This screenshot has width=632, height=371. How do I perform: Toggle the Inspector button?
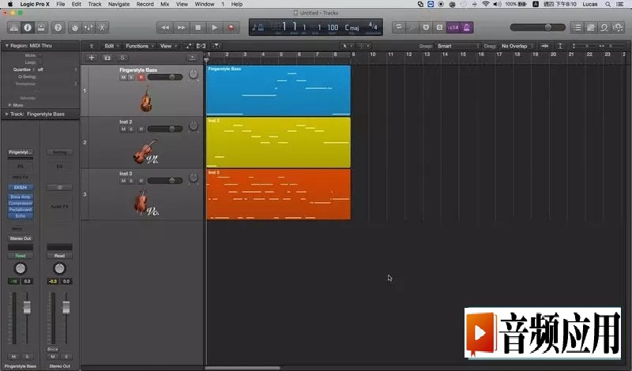[x=28, y=28]
